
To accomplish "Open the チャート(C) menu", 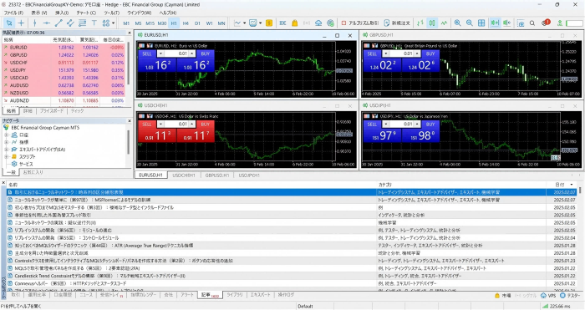I will 86,13.
